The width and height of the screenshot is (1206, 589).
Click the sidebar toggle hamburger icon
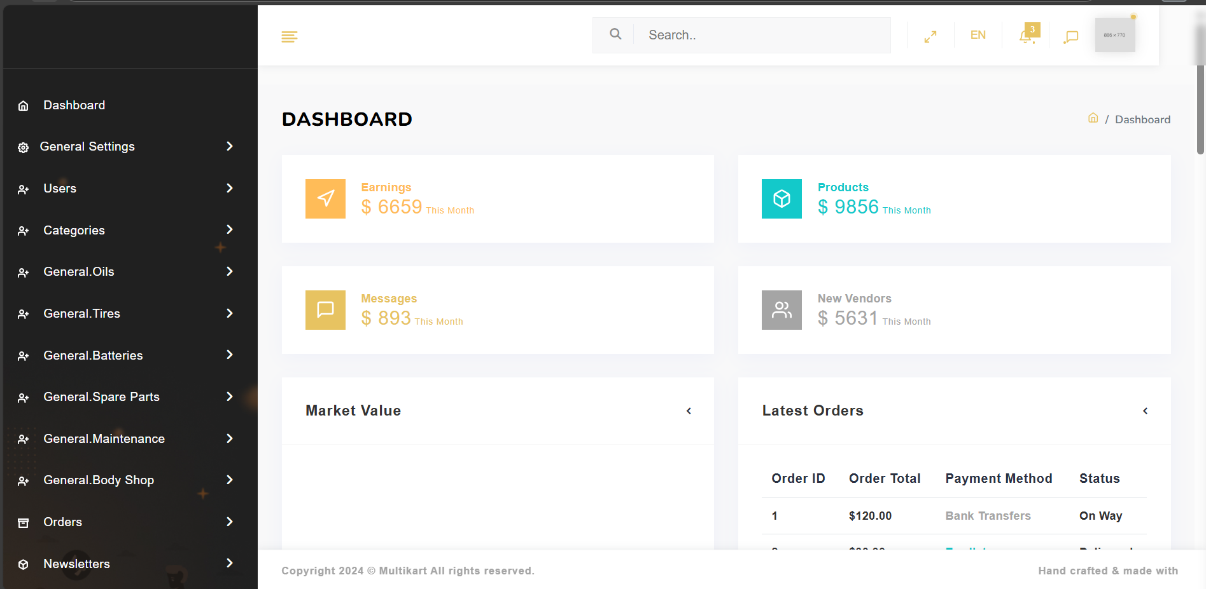tap(290, 37)
